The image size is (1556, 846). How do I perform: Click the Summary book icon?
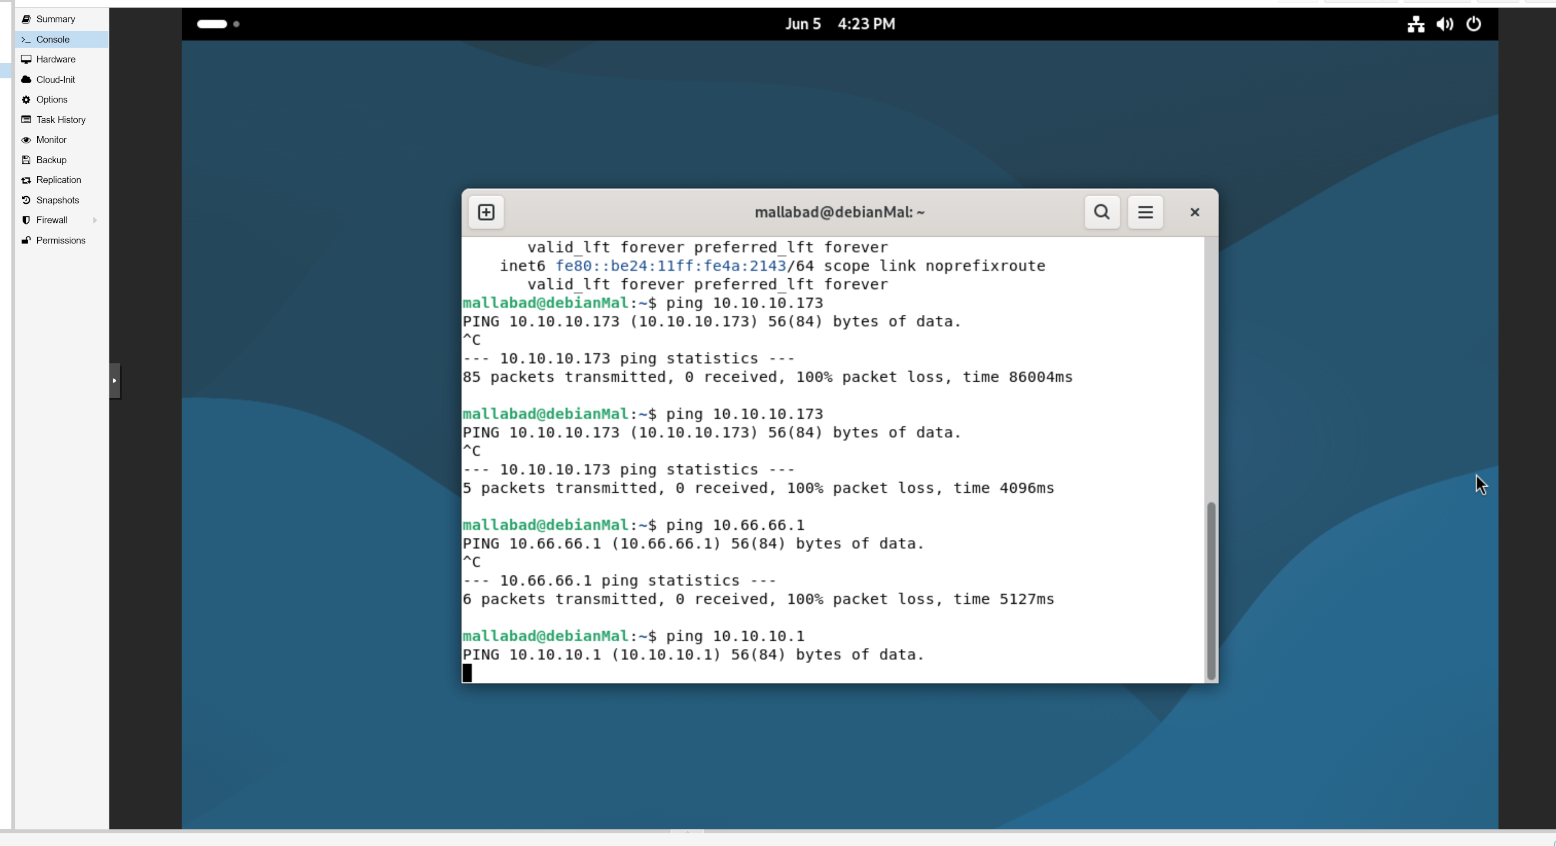tap(26, 19)
